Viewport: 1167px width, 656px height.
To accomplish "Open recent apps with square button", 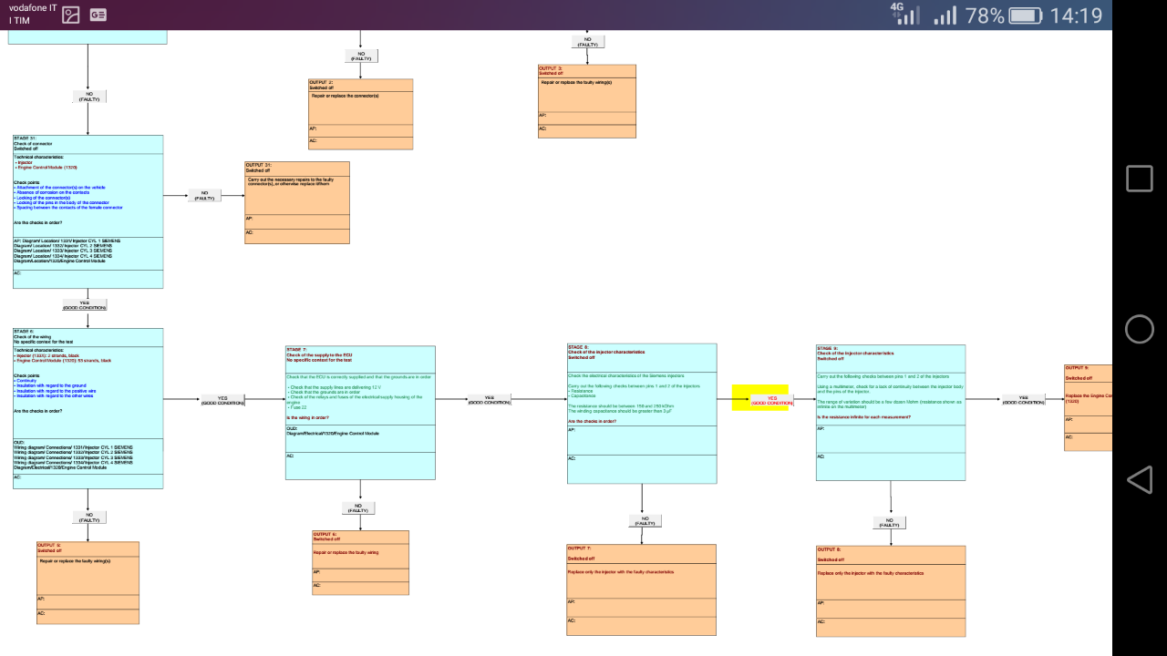I will [1139, 179].
